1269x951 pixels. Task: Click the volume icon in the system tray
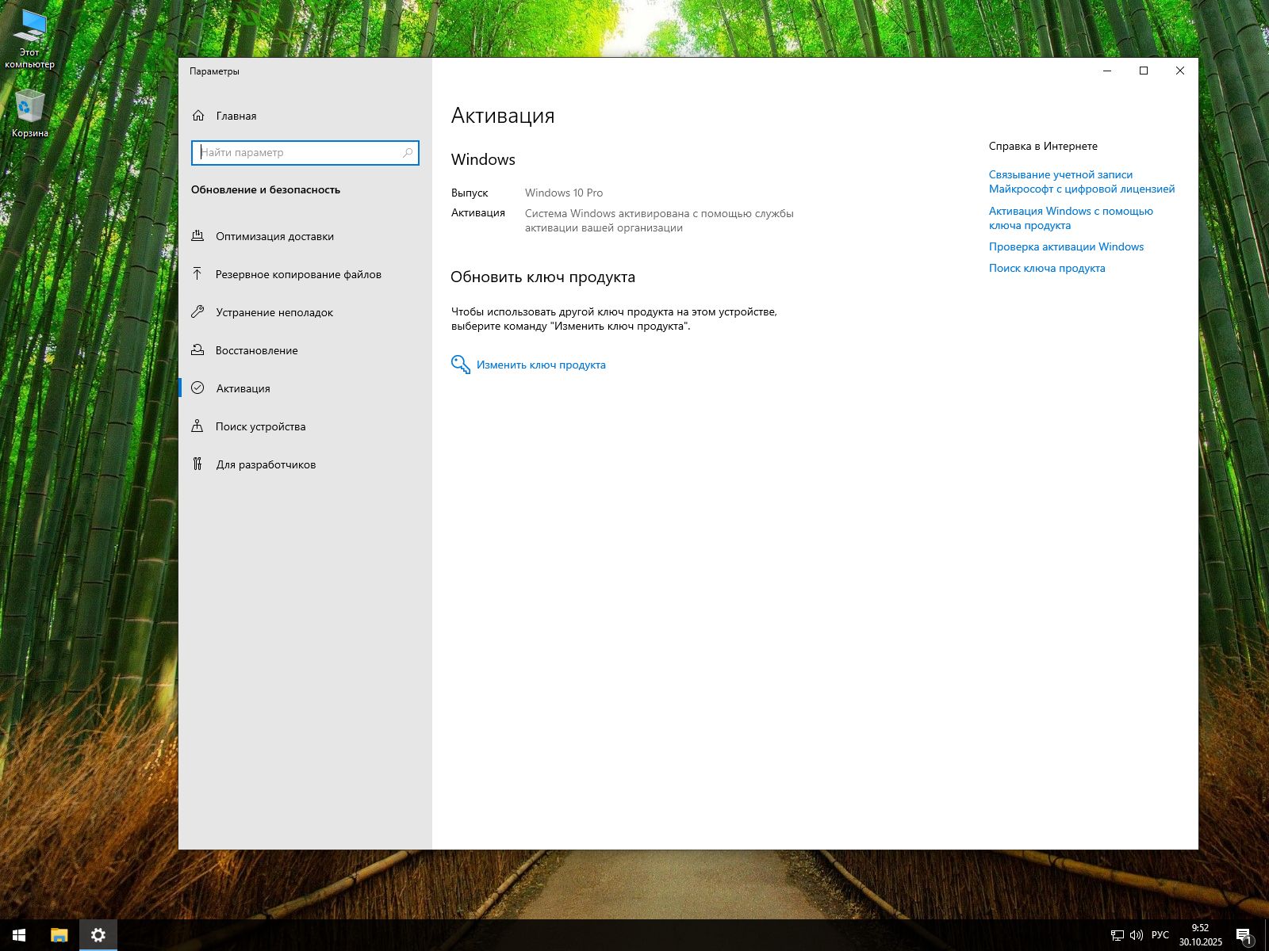click(1136, 935)
